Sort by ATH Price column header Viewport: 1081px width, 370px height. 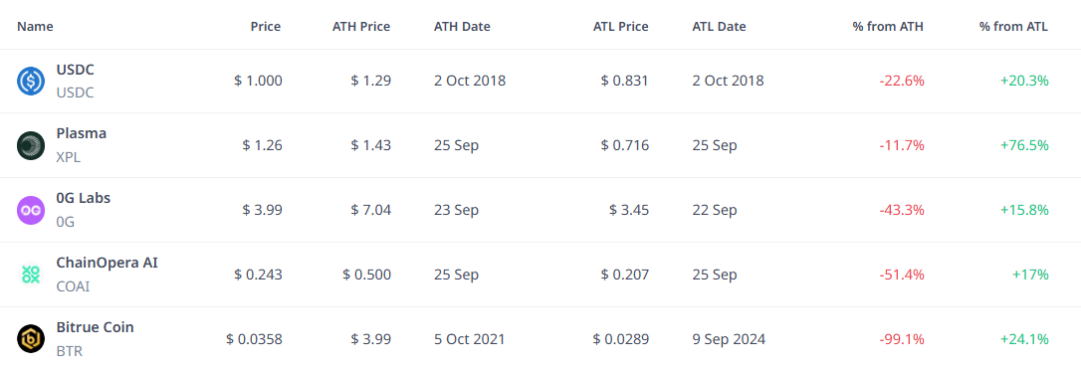point(362,27)
